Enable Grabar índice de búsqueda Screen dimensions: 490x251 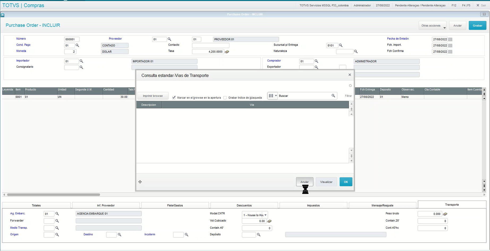click(x=225, y=98)
